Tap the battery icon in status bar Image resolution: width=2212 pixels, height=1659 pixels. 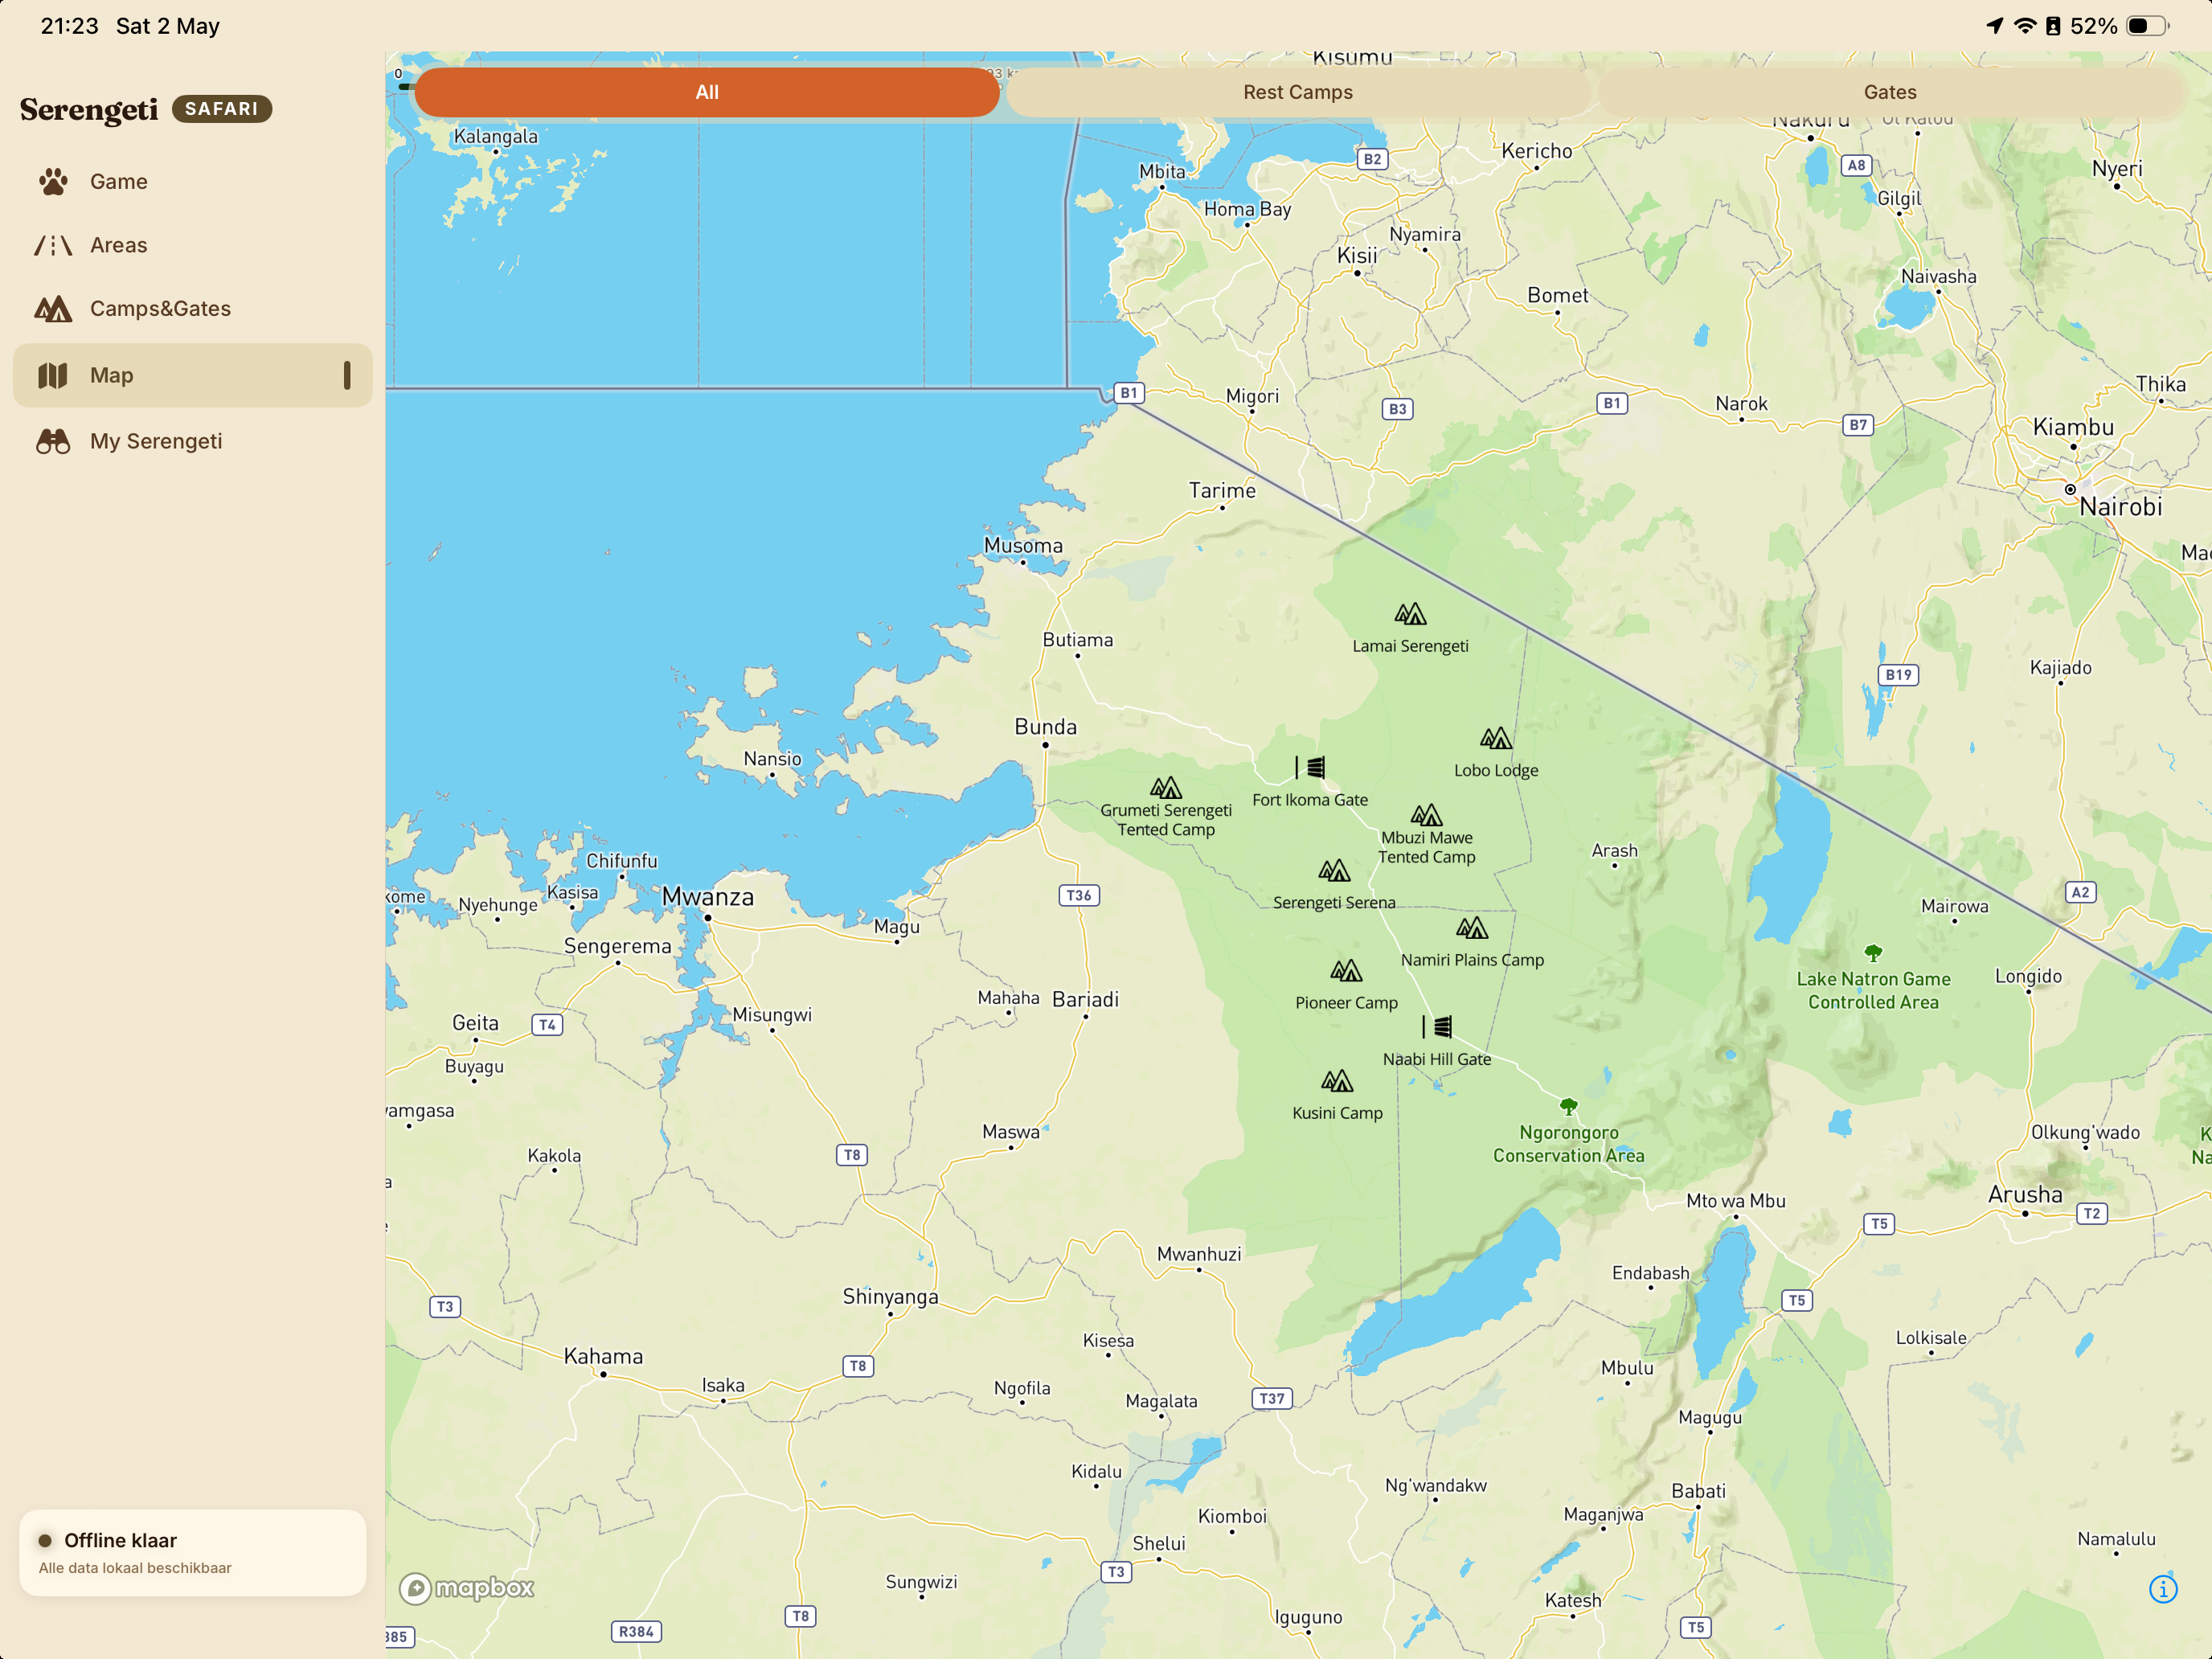click(x=2147, y=26)
